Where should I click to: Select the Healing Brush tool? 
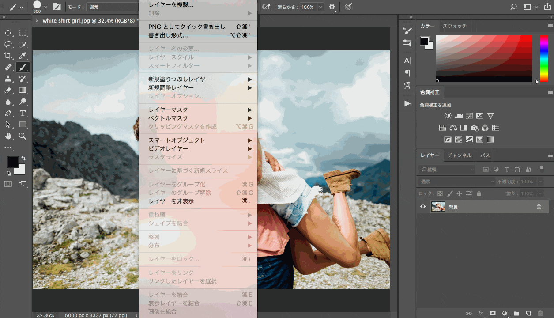[x=8, y=67]
